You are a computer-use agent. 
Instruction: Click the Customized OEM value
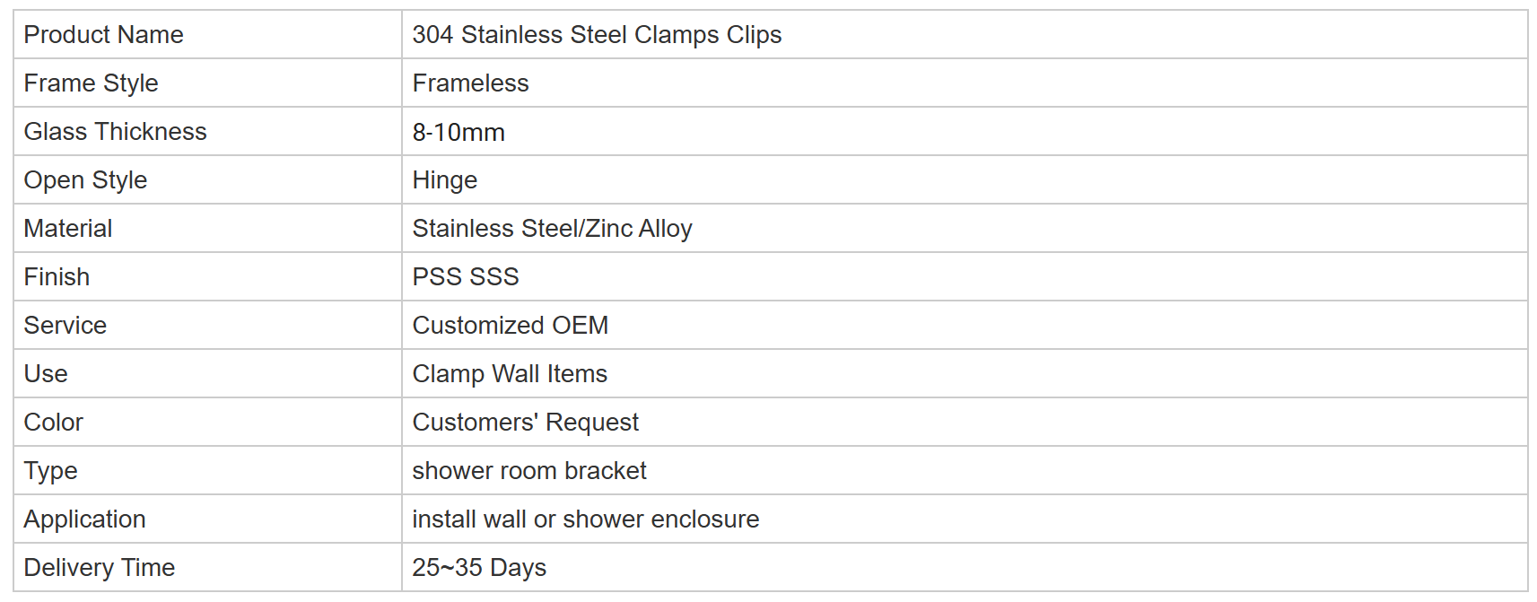tap(511, 326)
